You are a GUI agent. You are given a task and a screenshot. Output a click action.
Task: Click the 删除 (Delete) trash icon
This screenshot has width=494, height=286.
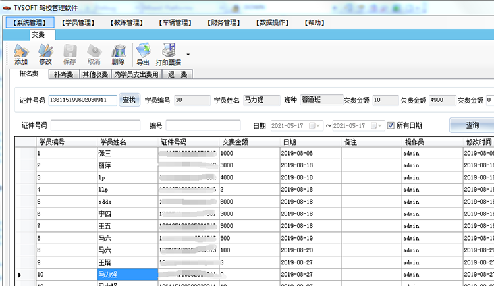[118, 51]
